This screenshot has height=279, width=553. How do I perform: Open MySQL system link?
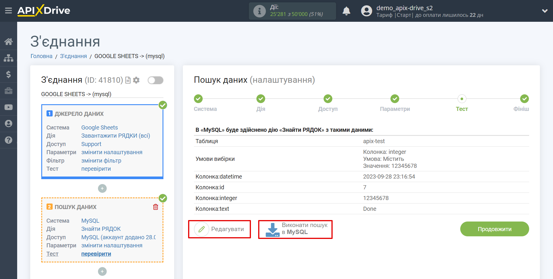[x=90, y=221]
